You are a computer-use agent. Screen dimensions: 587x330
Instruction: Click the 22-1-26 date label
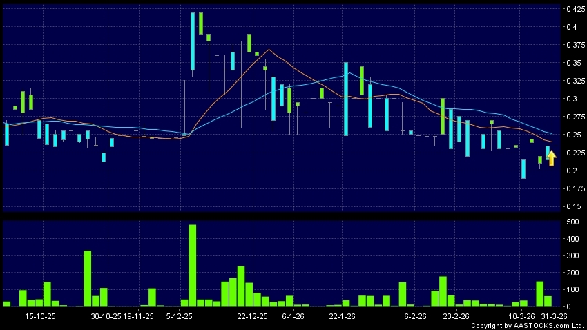tap(342, 316)
